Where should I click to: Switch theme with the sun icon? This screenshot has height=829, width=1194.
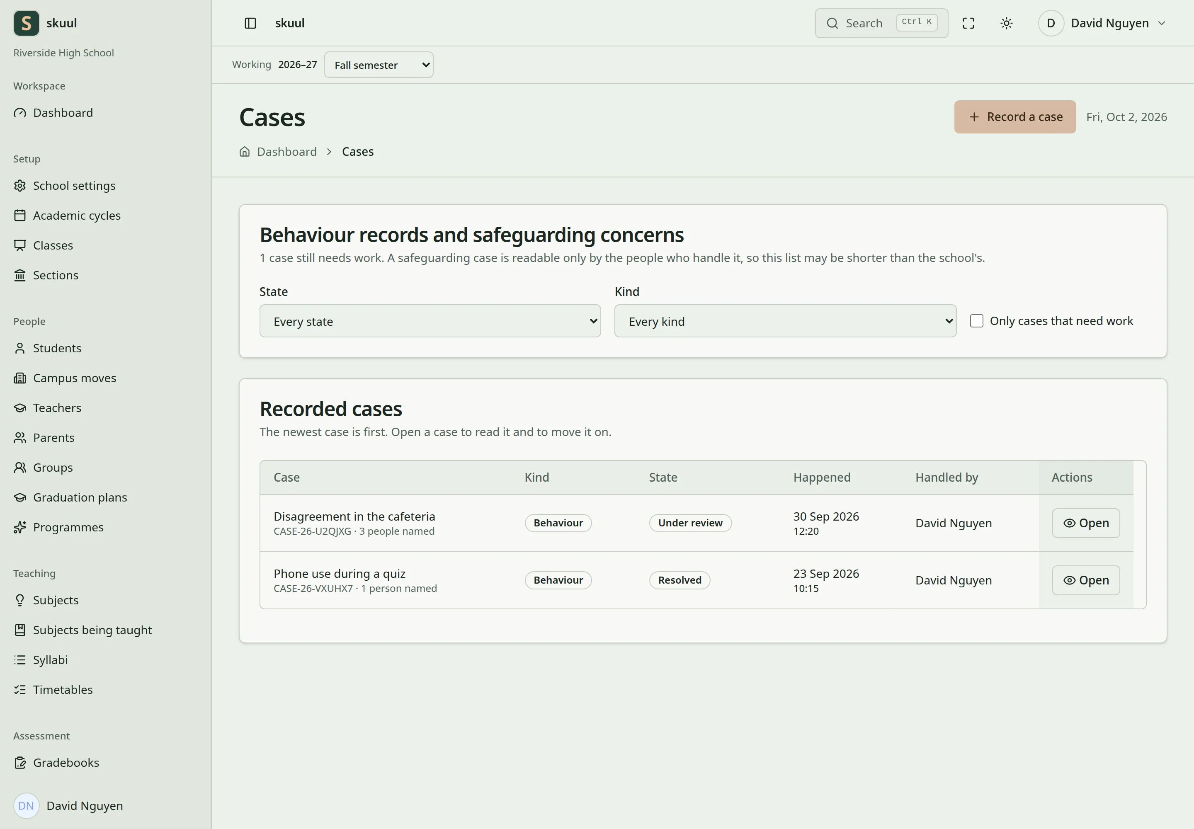click(1007, 23)
